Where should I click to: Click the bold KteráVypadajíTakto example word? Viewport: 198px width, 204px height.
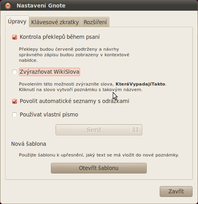140,84
